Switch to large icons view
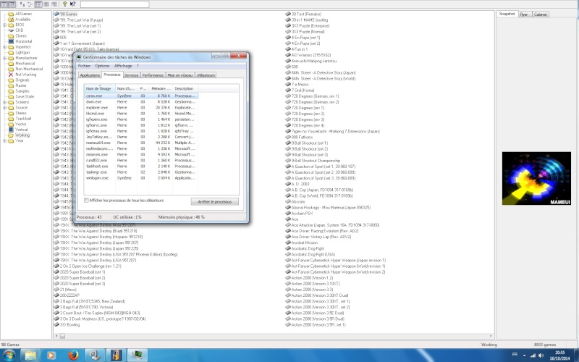 (x=22, y=4)
